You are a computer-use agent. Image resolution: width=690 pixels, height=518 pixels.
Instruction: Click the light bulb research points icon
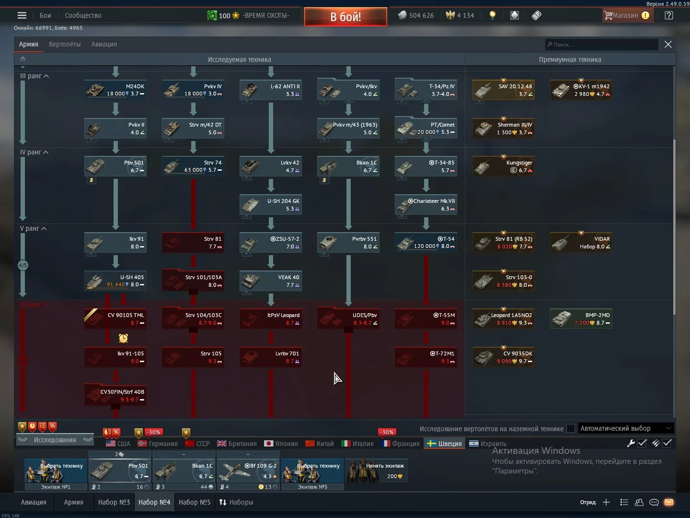(x=492, y=15)
